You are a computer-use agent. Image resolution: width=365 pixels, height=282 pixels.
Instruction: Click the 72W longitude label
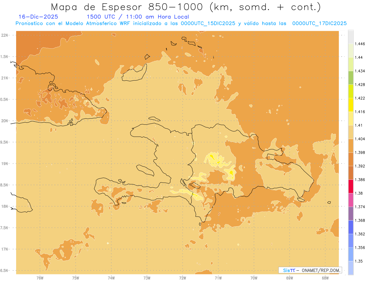(x=183, y=278)
